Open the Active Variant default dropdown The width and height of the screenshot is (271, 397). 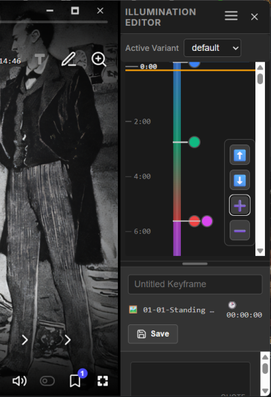(x=212, y=48)
